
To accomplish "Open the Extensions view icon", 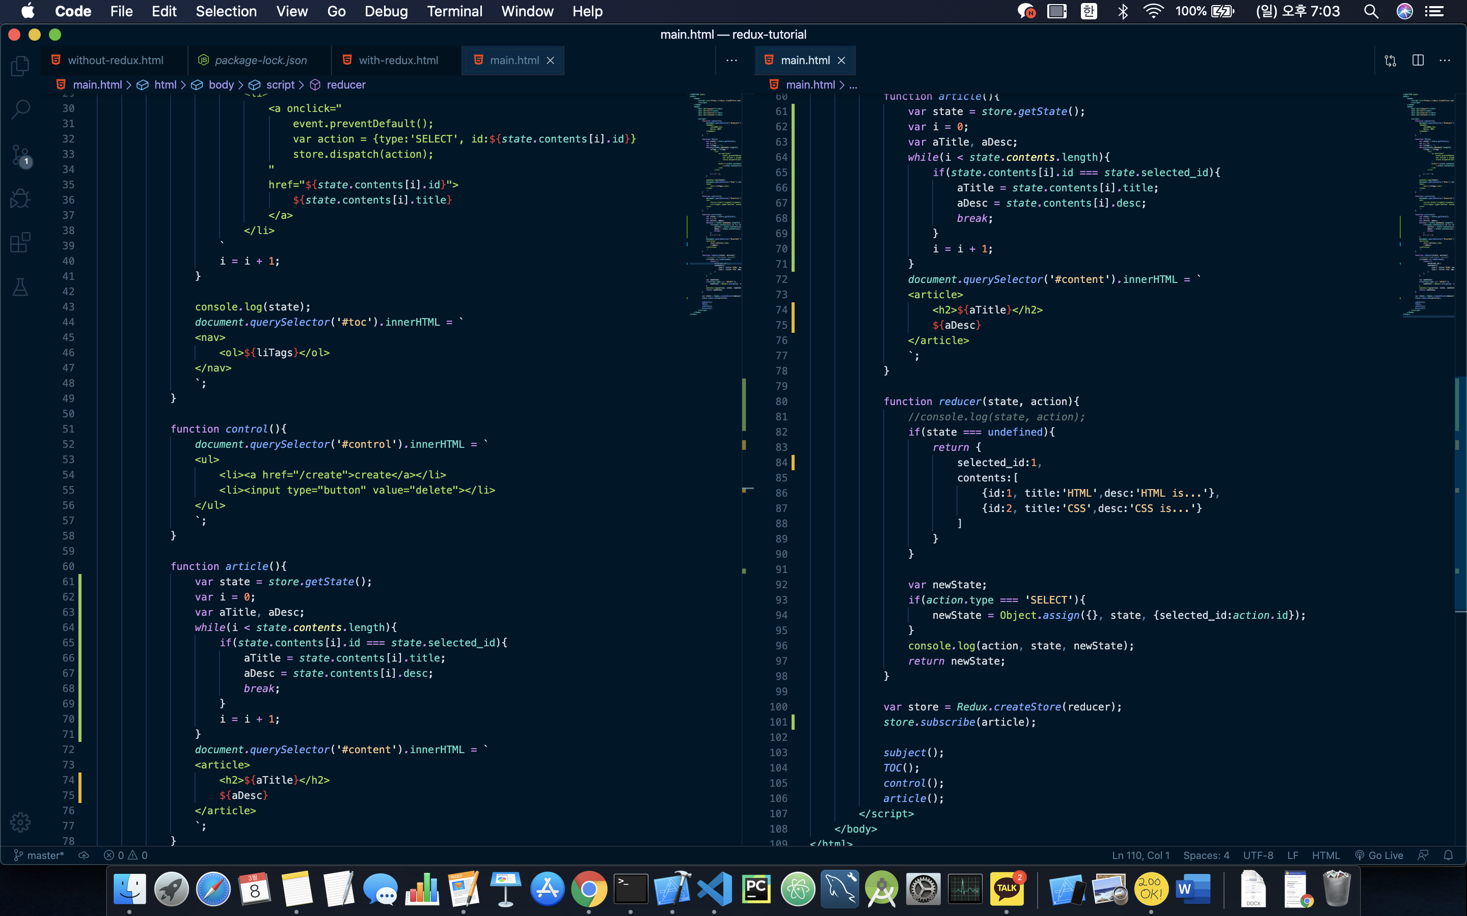I will [20, 242].
